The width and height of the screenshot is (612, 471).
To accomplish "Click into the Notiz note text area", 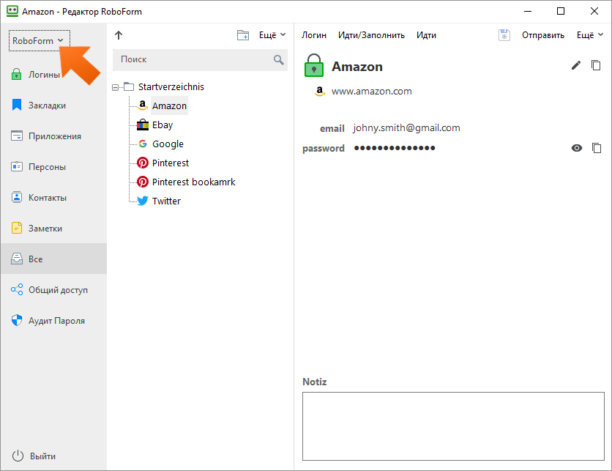I will (453, 426).
